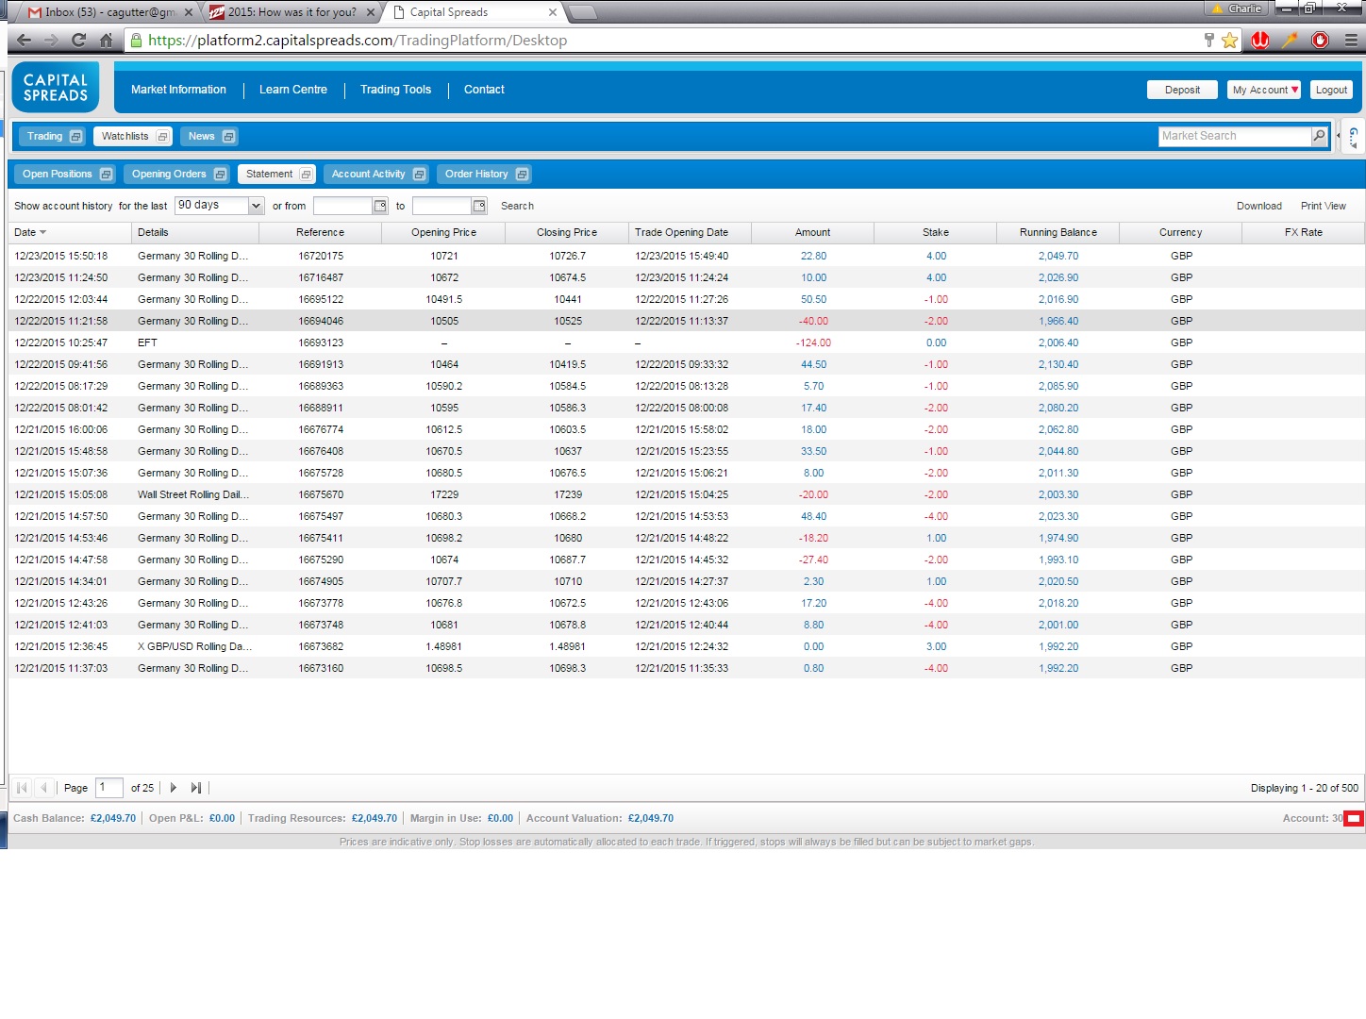Switch to '2015: How was it for you?' tab
The height and width of the screenshot is (1019, 1366).
pyautogui.click(x=292, y=12)
